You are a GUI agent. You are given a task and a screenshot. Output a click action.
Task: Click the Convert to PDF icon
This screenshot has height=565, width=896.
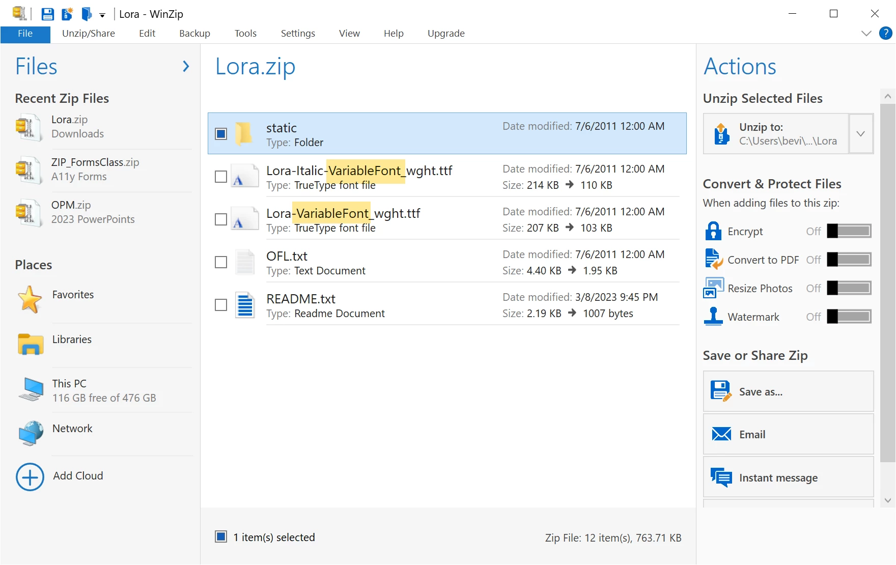[714, 259]
